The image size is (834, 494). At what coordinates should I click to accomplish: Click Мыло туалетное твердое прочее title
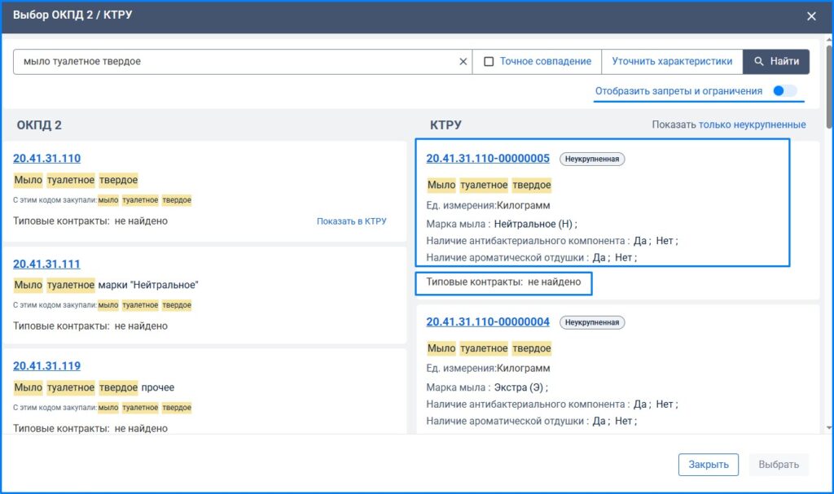(x=94, y=387)
